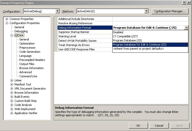
Task: Expand the Manifest Tool node
Action: pos(12,84)
